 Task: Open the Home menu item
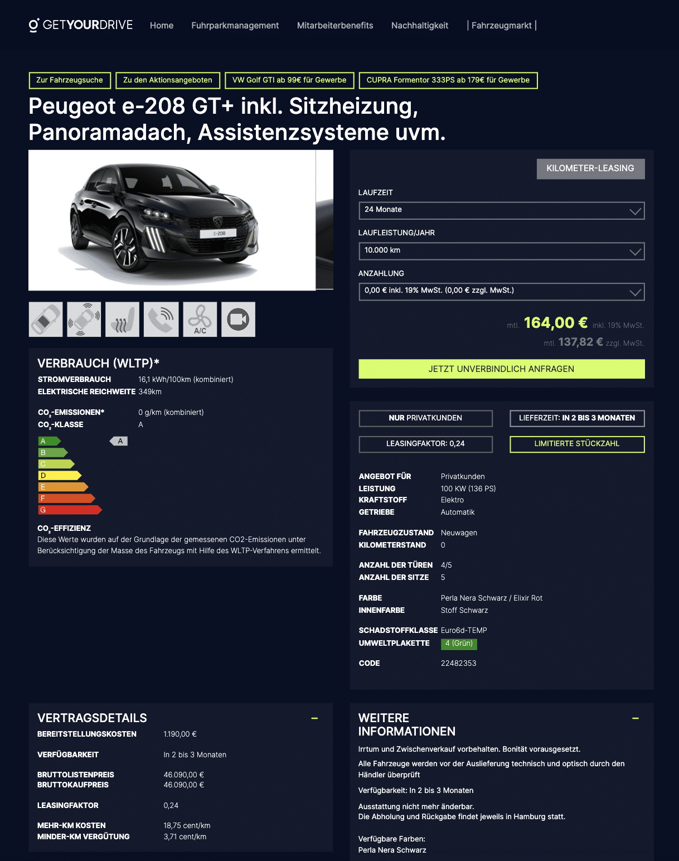162,26
